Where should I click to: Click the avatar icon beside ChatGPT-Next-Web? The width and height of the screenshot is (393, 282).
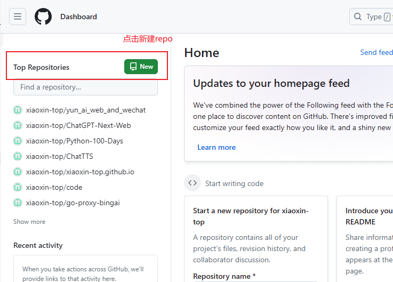tap(18, 126)
